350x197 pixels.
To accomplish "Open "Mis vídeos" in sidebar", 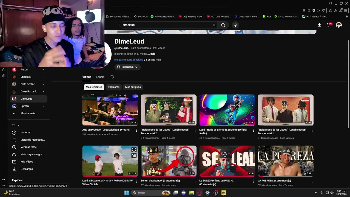I will pyautogui.click(x=28, y=162).
